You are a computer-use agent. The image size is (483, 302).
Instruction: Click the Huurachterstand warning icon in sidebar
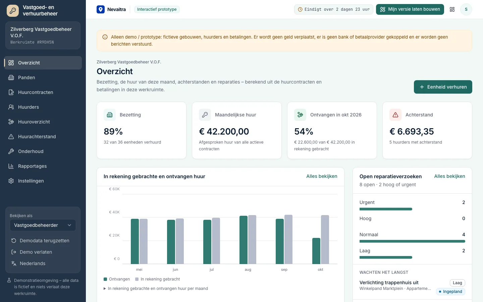point(11,137)
